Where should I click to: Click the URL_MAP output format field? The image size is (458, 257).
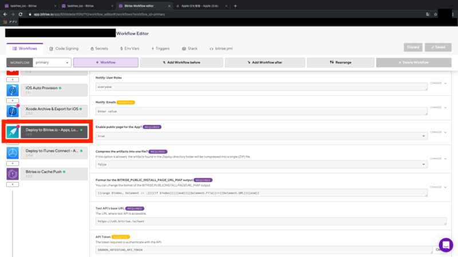click(x=262, y=193)
